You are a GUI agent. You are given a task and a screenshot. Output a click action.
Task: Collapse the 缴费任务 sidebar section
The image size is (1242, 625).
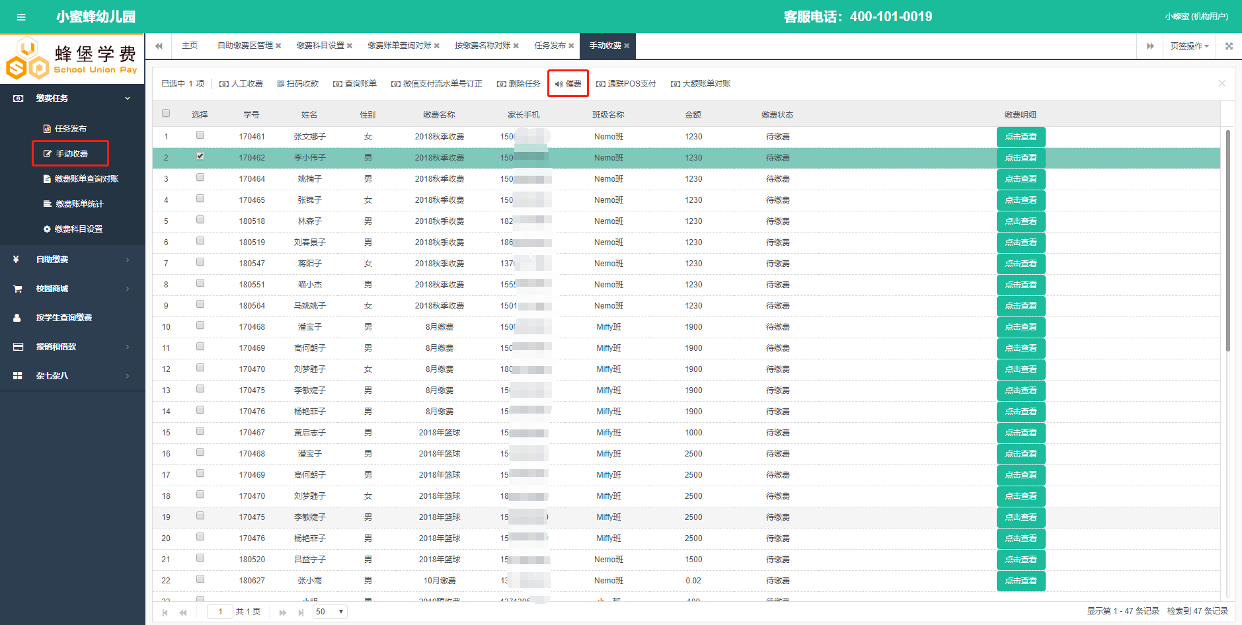pyautogui.click(x=72, y=98)
